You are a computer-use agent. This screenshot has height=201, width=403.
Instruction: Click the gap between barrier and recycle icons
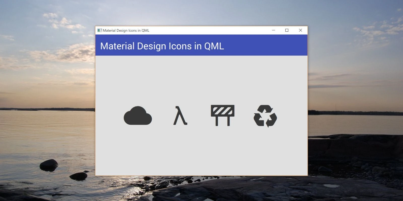[x=244, y=116]
